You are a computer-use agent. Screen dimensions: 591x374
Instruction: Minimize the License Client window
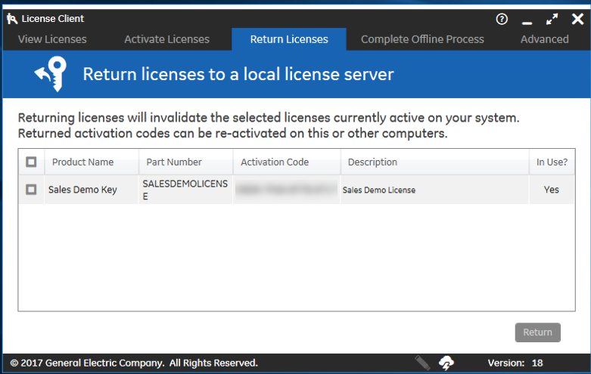527,22
